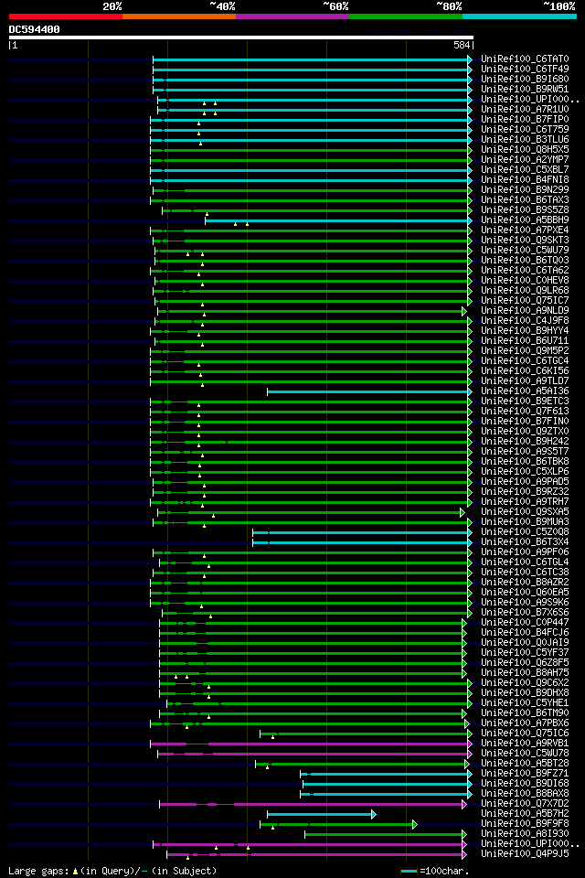Select the UniRef100_Q9SXA5 label
585x878 pixels.
point(525,512)
